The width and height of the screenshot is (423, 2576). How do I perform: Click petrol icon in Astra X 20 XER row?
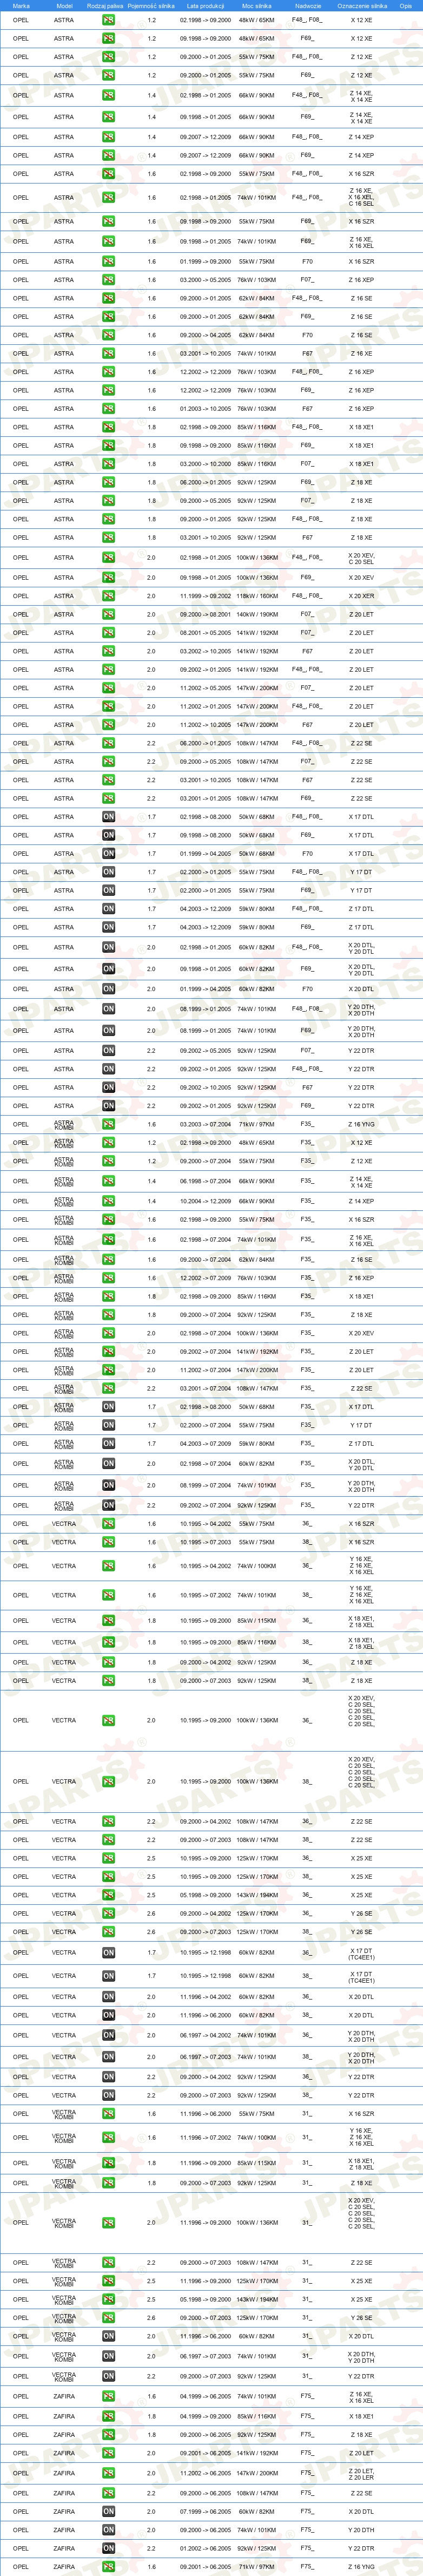[108, 596]
